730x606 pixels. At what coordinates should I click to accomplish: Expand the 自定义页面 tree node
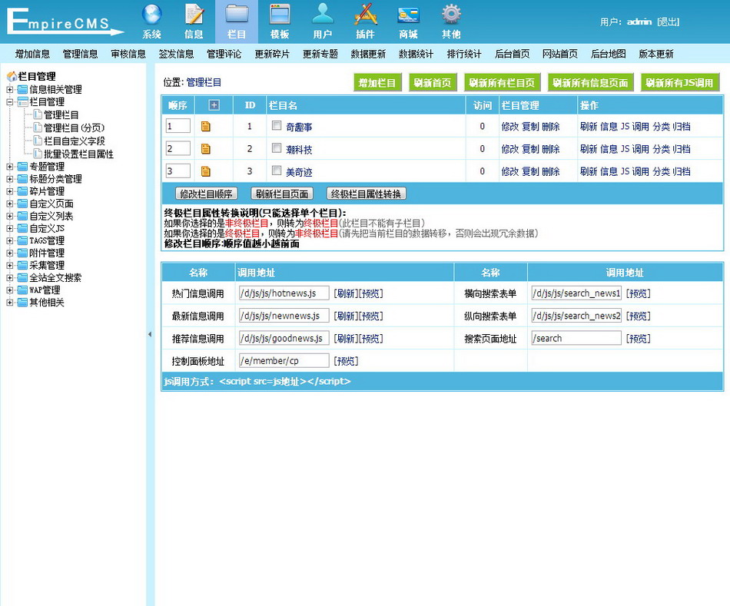tap(10, 204)
